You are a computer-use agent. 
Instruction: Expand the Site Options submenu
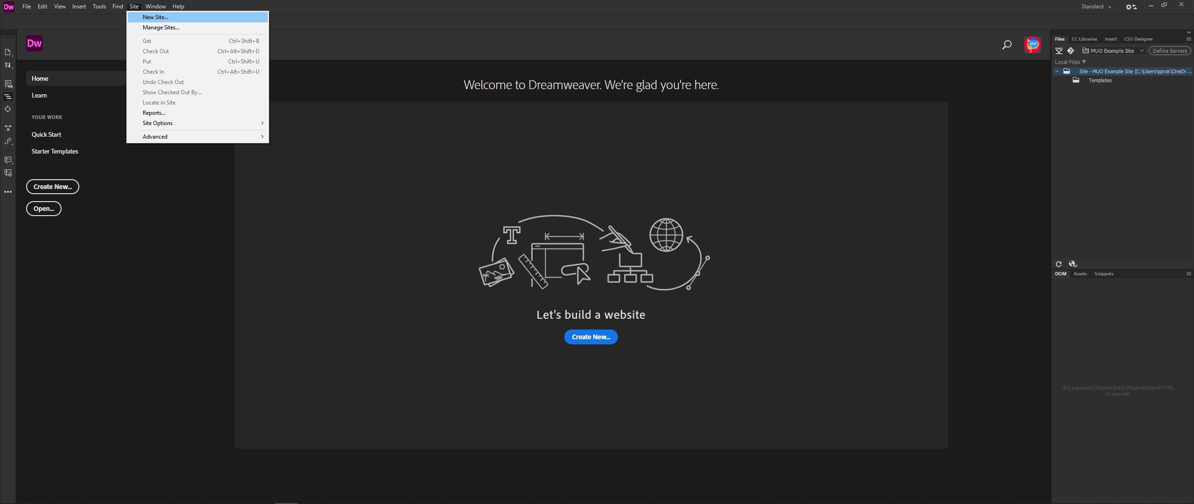[157, 123]
